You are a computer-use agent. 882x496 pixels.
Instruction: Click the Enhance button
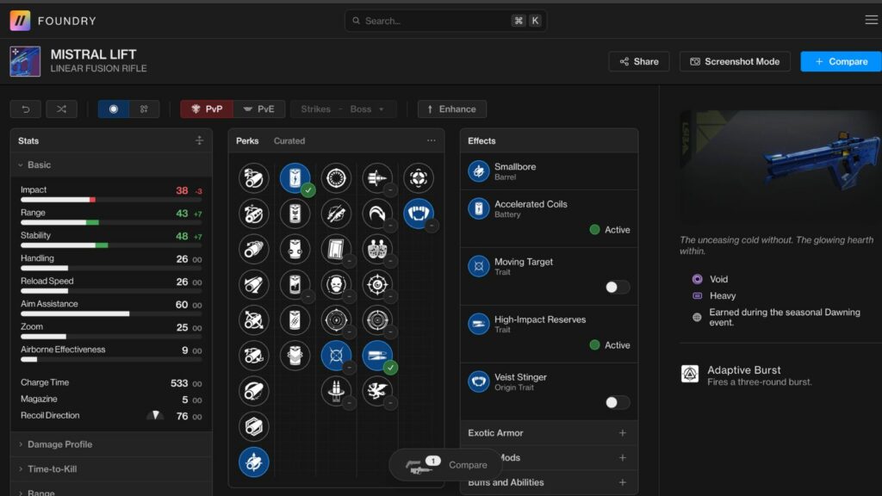point(451,109)
